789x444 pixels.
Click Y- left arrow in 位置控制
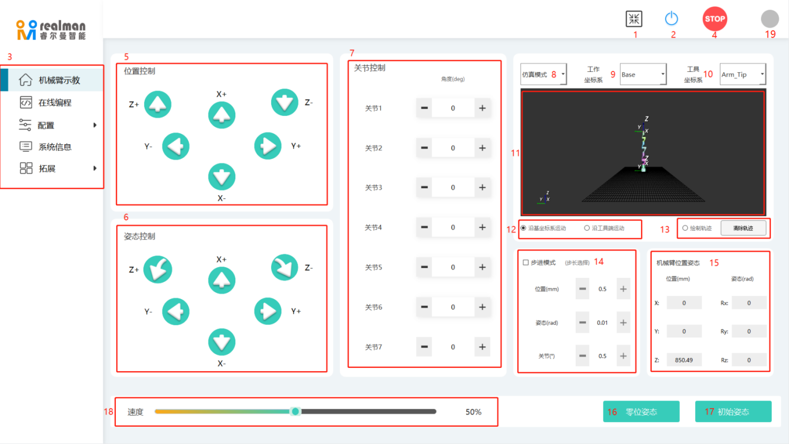point(176,146)
